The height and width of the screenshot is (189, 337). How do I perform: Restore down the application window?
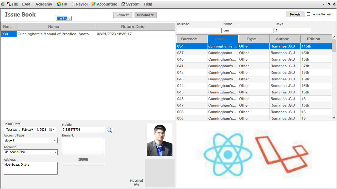329,4
